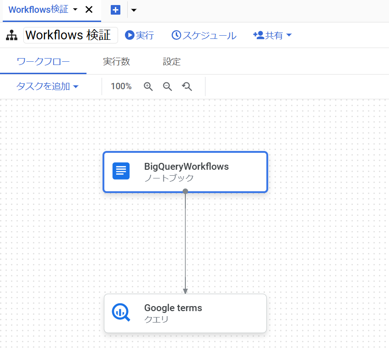The width and height of the screenshot is (389, 350).
Task: Zoom in on the workflow canvas
Action: (x=148, y=86)
